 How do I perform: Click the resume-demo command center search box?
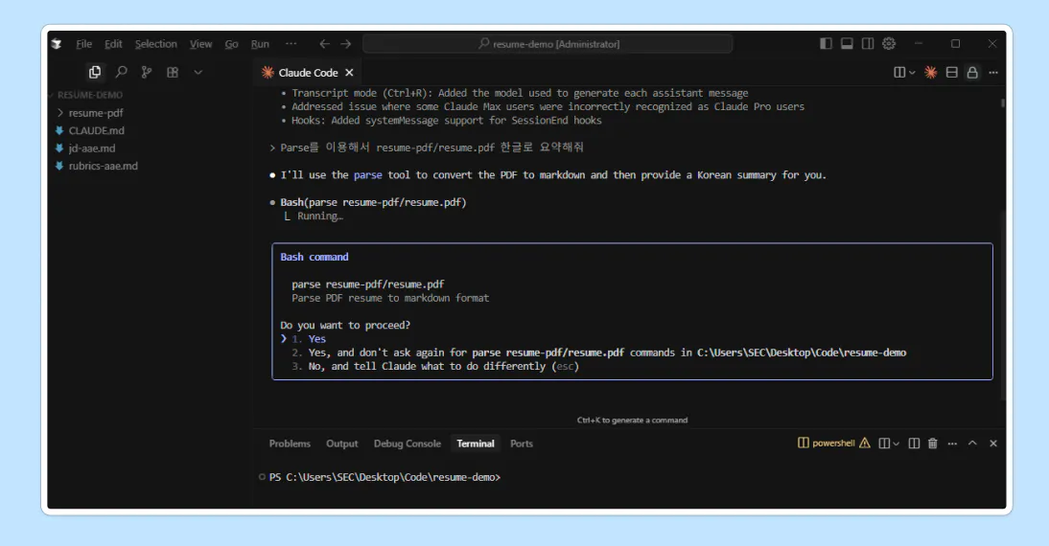[548, 44]
